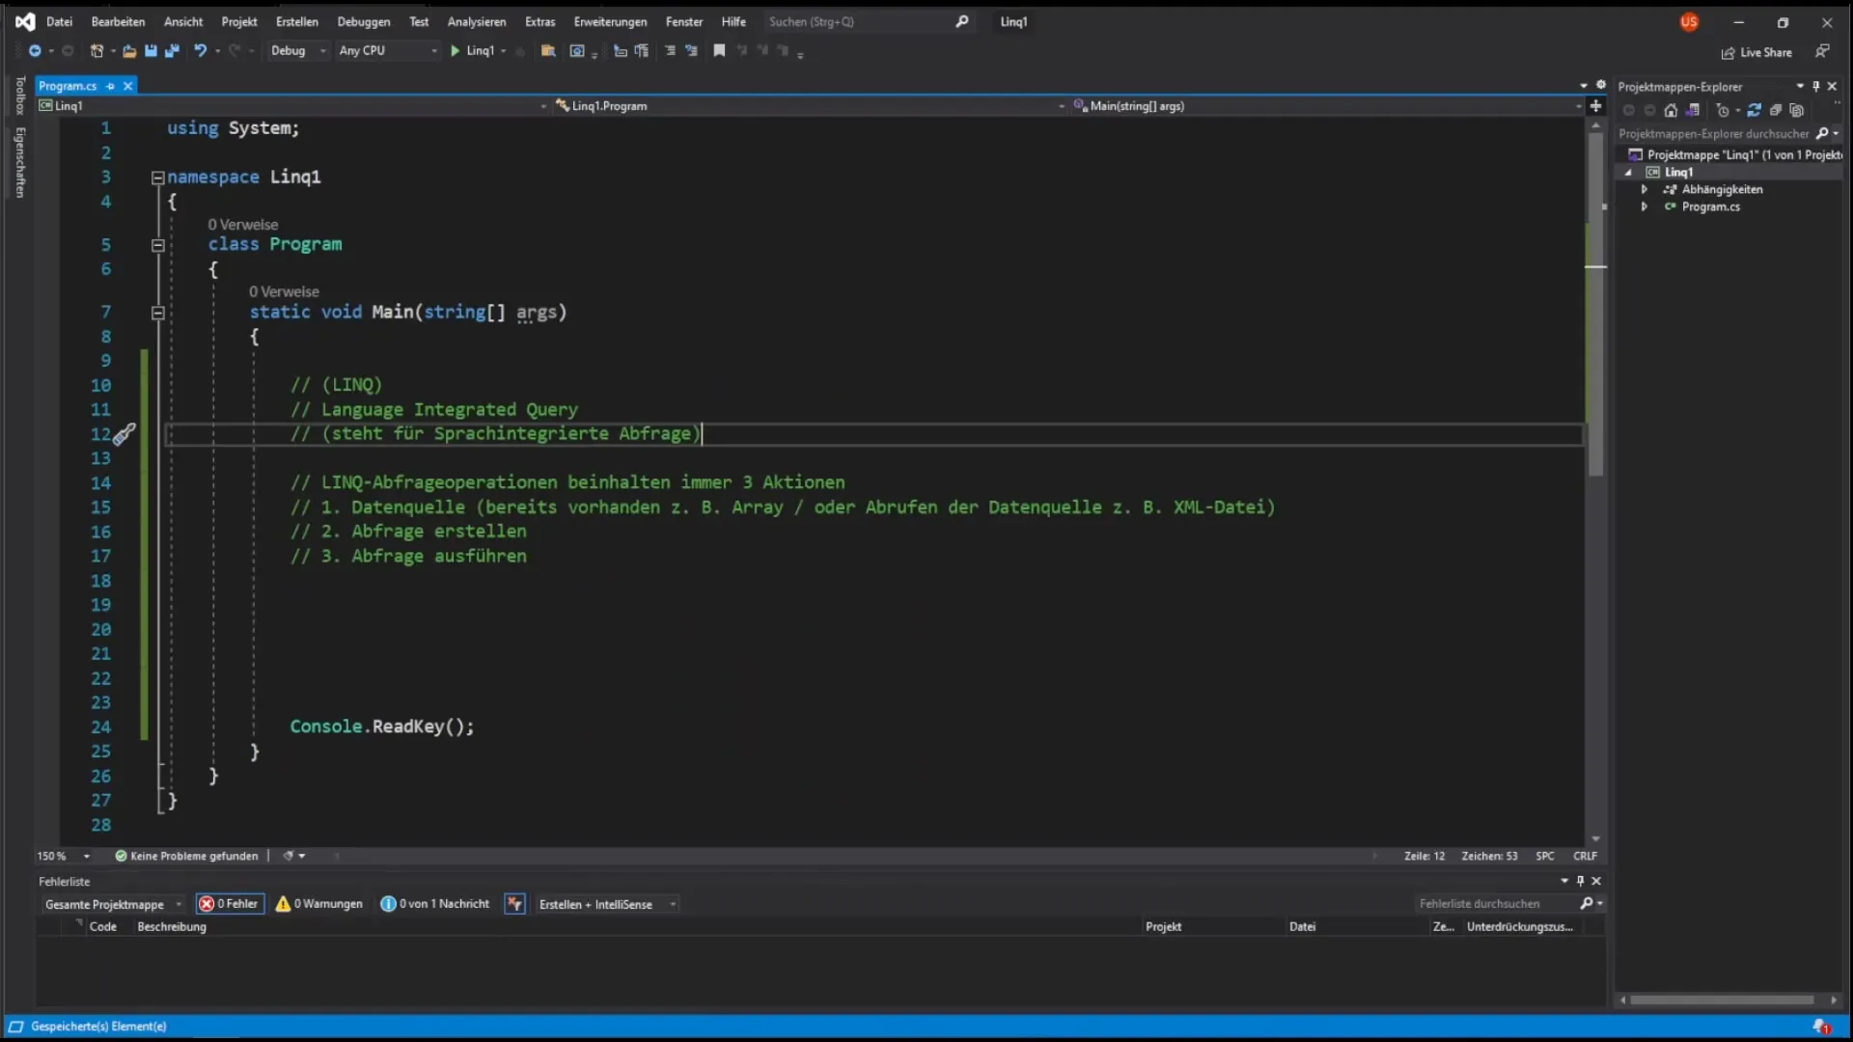The width and height of the screenshot is (1853, 1042).
Task: Click pending changes filter clock icon
Action: [x=1723, y=110]
